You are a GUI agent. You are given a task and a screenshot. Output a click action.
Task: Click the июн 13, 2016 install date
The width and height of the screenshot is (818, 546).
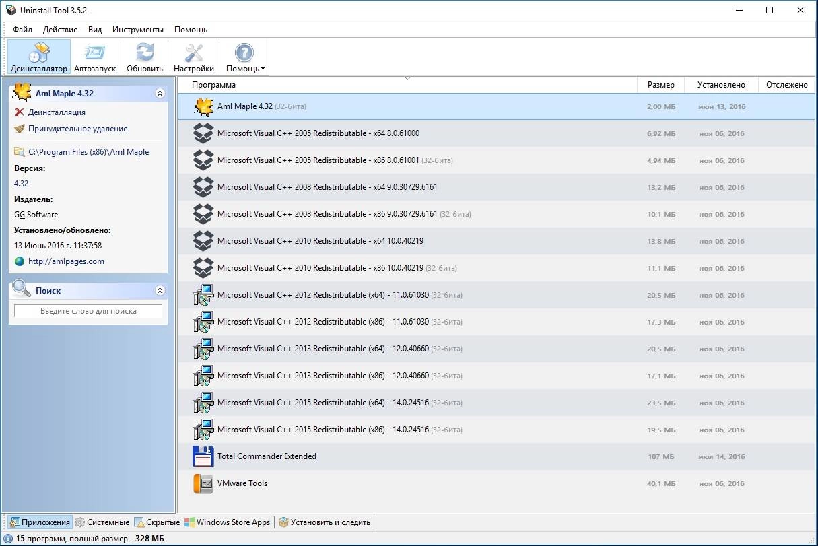pyautogui.click(x=722, y=107)
